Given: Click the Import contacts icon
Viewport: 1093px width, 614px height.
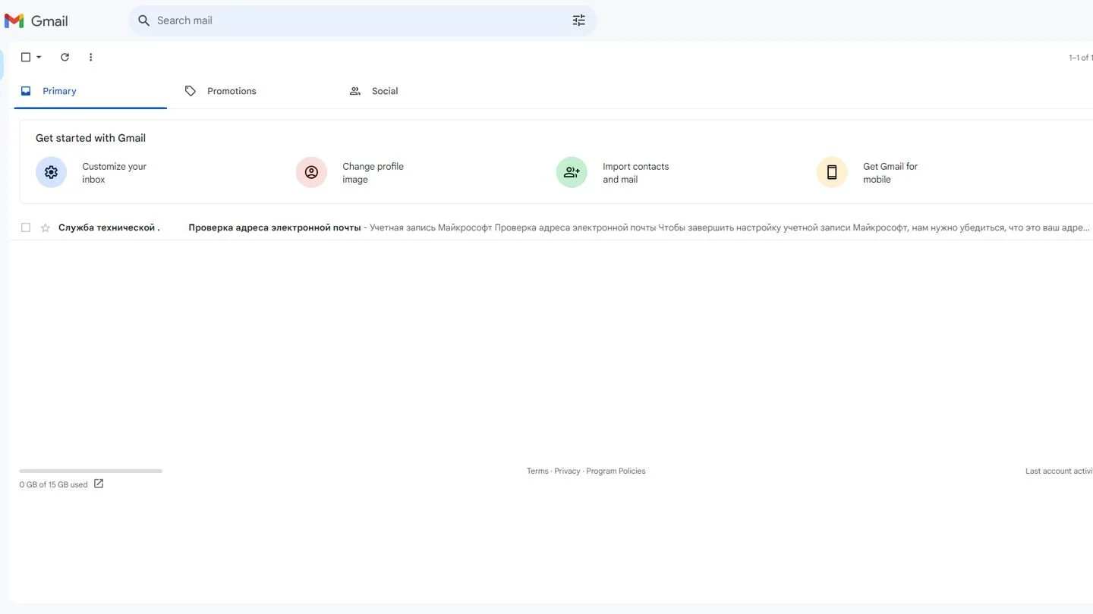Looking at the screenshot, I should (x=572, y=172).
